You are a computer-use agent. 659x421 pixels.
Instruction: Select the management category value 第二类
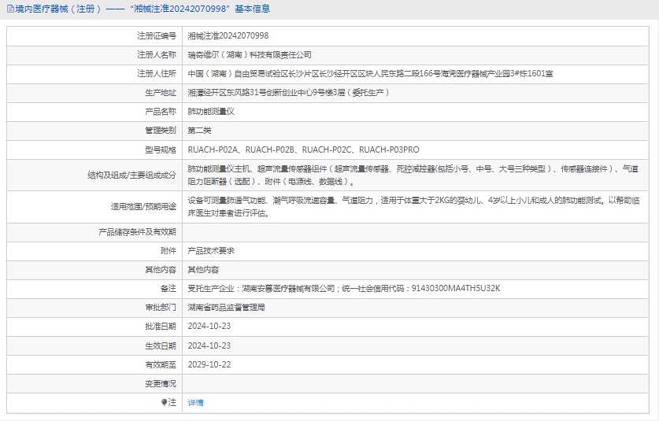(199, 131)
